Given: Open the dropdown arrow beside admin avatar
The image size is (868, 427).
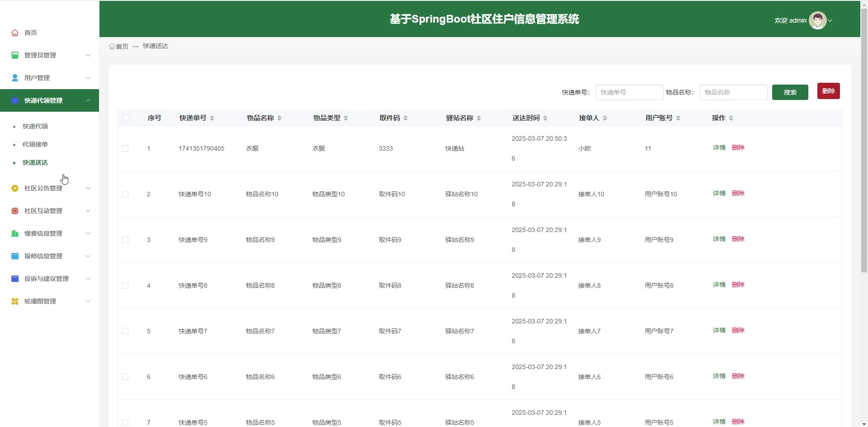Looking at the screenshot, I should pyautogui.click(x=830, y=20).
